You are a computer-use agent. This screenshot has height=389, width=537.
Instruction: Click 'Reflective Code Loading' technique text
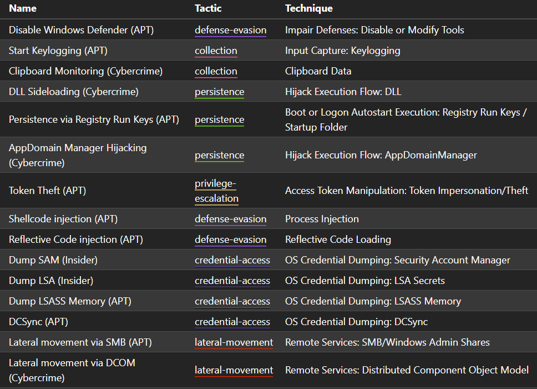338,240
